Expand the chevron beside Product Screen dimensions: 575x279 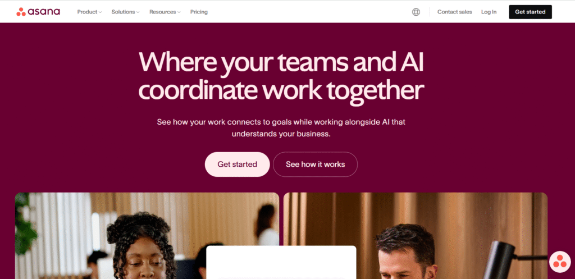click(x=100, y=12)
